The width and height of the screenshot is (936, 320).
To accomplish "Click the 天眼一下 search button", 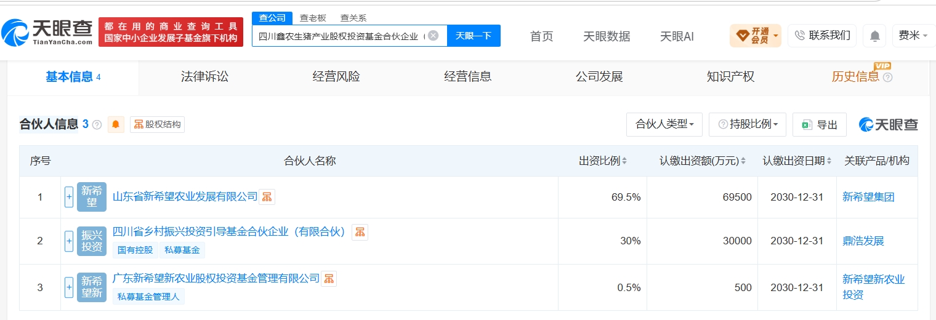I will coord(474,36).
